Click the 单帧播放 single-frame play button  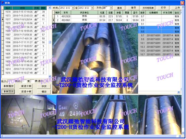[x=8, y=86]
